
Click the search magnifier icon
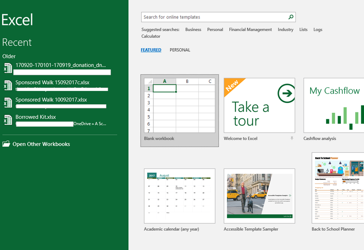pos(291,17)
